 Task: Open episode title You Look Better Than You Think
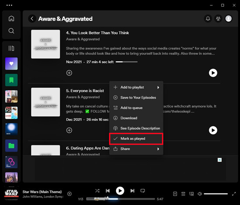(97, 33)
